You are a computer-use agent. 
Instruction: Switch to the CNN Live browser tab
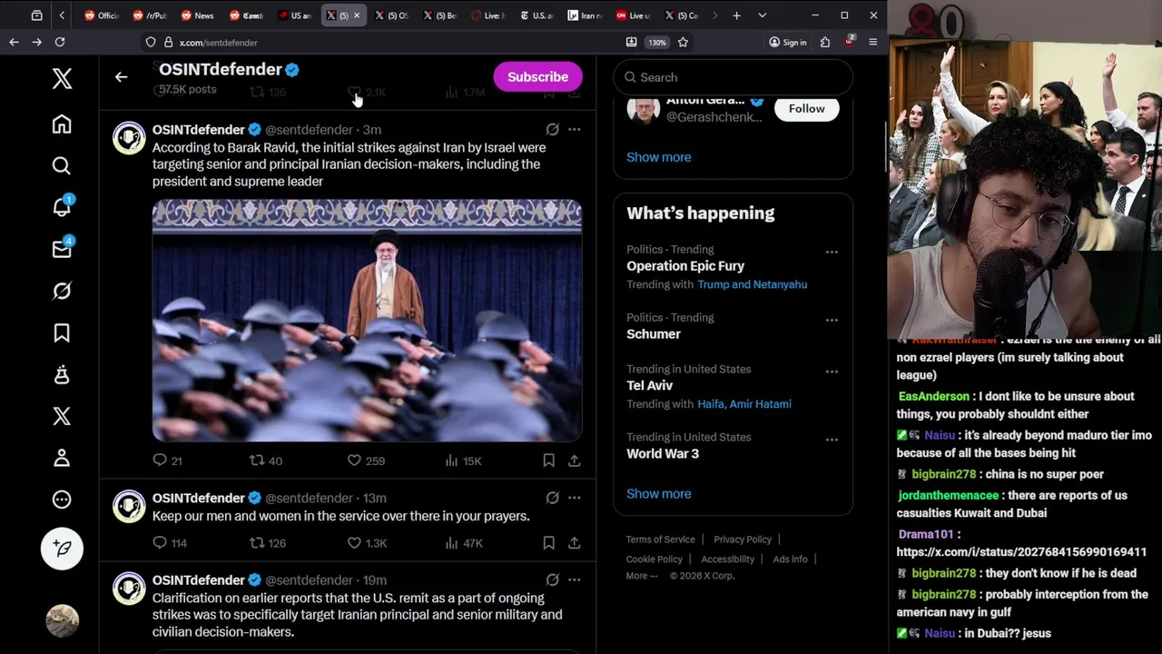point(633,15)
